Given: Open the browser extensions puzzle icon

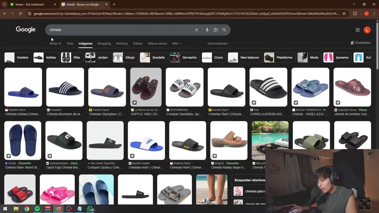Looking at the screenshot, I should [355, 14].
